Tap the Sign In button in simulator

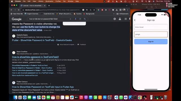coord(151,42)
